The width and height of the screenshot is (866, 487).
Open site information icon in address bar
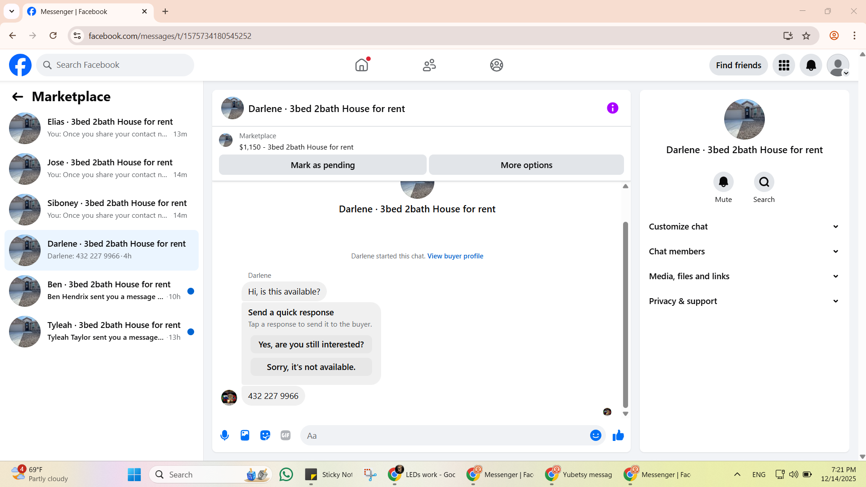(77, 36)
